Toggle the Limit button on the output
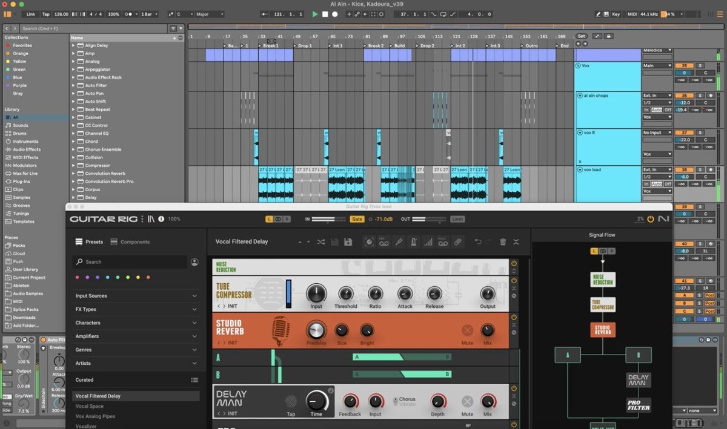Image resolution: width=727 pixels, height=429 pixels. [457, 219]
